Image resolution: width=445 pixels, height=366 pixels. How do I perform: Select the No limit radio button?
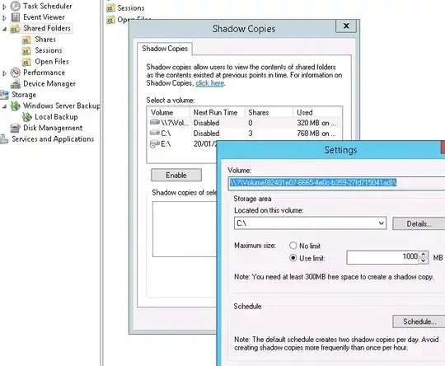[x=293, y=246]
